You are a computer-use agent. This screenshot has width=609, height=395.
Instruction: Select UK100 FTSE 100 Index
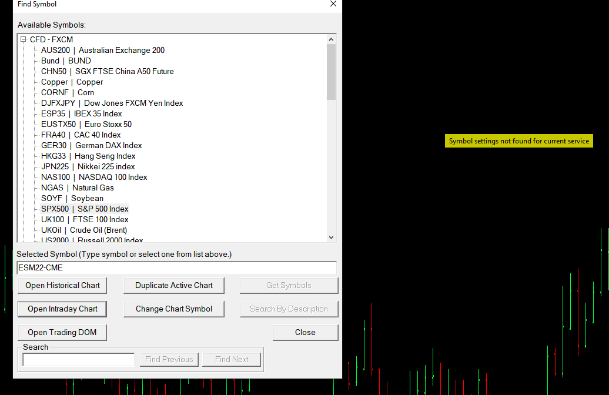point(85,219)
